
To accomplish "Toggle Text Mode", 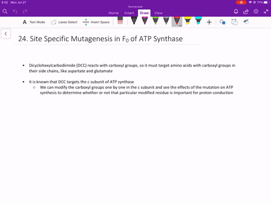I will click(34, 22).
